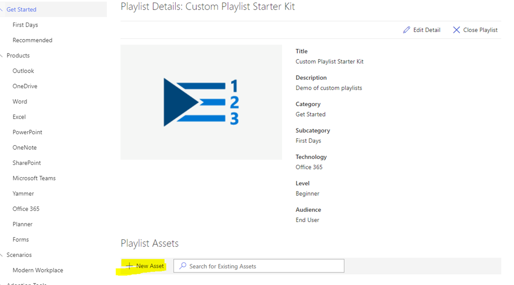The image size is (514, 285).
Task: Open Recommended in the sidebar
Action: point(32,40)
